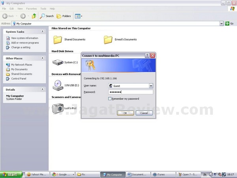Screen dimensions: 237x178
Task: Click the Back navigation arrow
Action: pos(5,16)
